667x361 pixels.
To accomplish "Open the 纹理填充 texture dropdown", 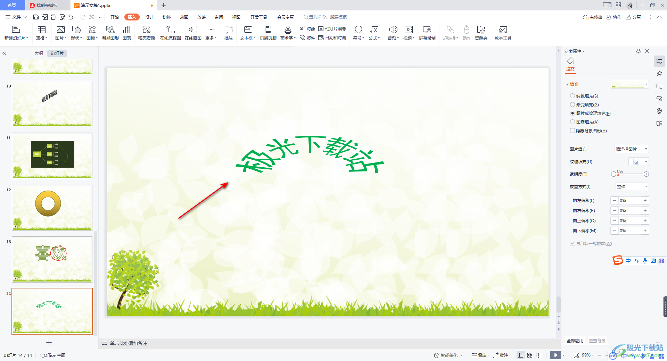I will pyautogui.click(x=639, y=161).
